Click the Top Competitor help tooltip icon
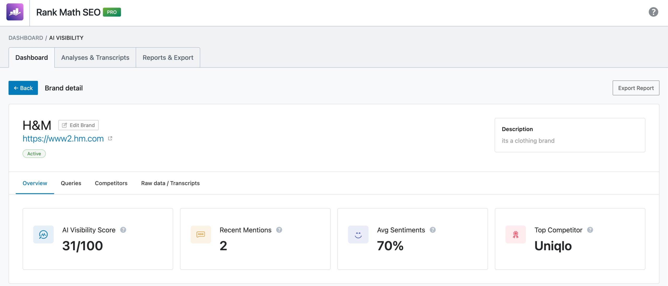Image resolution: width=668 pixels, height=286 pixels. click(x=590, y=230)
